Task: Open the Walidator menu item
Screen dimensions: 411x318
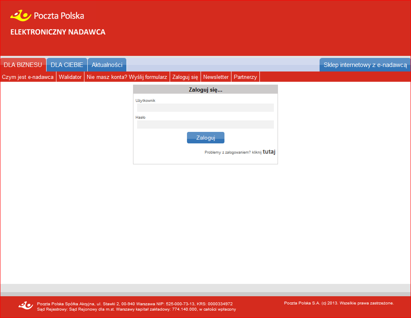Action: [70, 77]
